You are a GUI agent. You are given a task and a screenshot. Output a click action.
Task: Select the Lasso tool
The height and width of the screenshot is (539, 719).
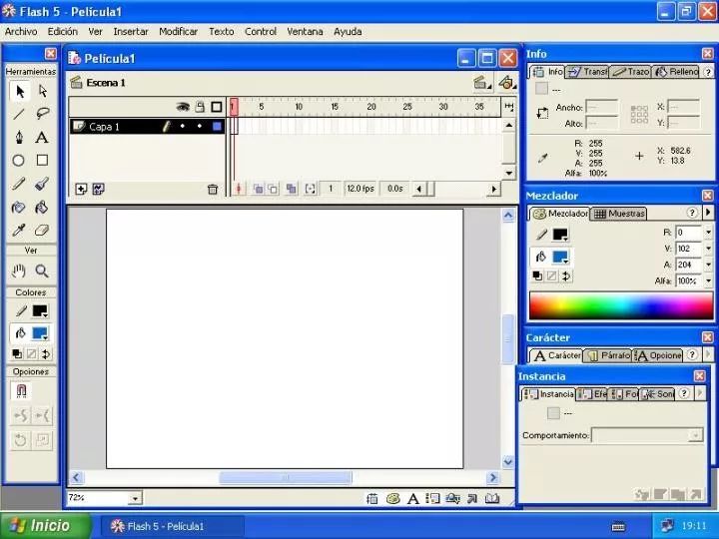tap(43, 113)
